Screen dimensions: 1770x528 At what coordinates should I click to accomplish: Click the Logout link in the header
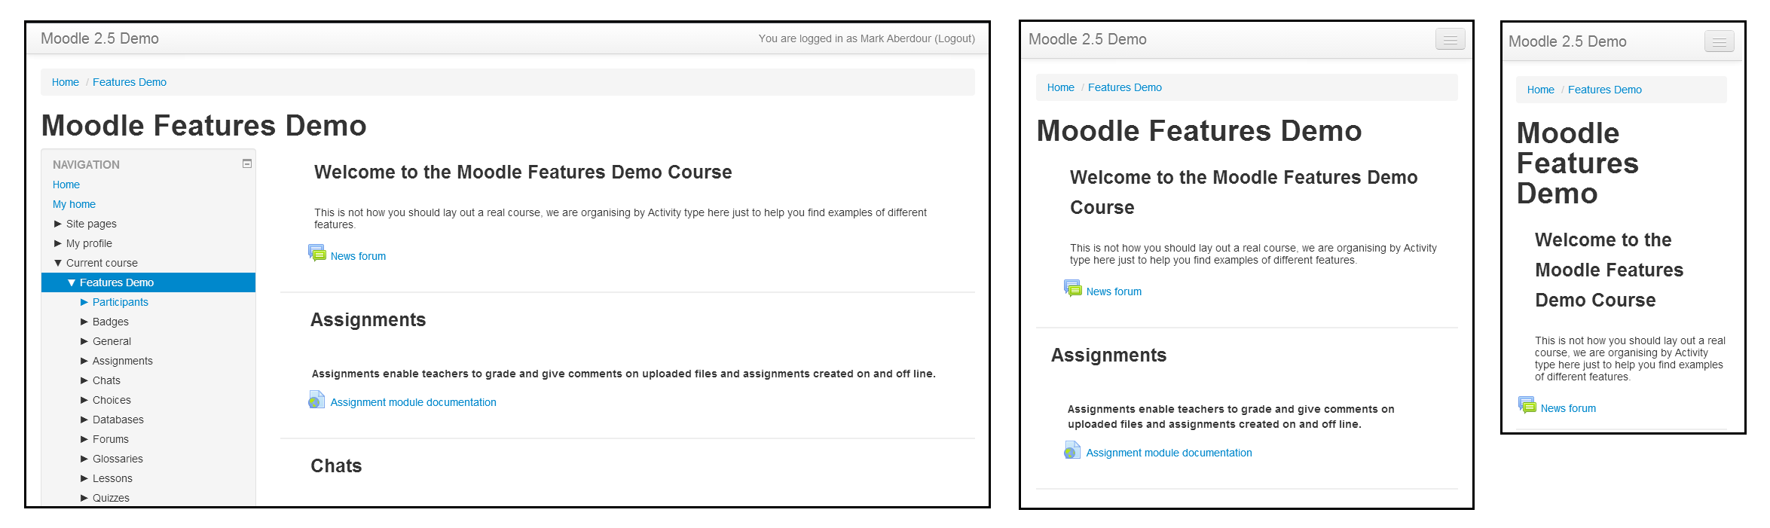click(954, 38)
